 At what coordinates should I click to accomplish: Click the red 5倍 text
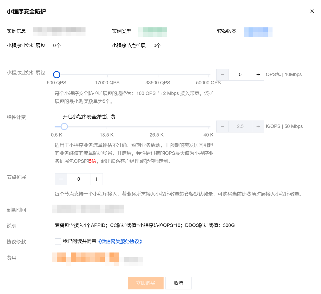[x=92, y=161]
